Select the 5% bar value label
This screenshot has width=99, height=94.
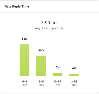57,67
